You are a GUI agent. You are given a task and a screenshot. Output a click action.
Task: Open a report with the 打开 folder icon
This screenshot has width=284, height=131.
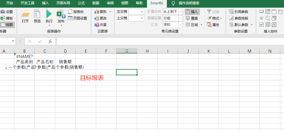[x=25, y=14]
